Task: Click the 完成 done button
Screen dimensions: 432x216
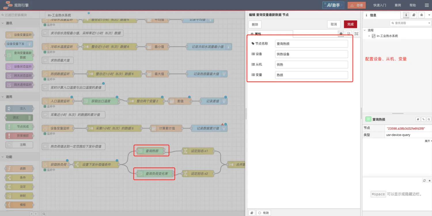Action: (350, 24)
